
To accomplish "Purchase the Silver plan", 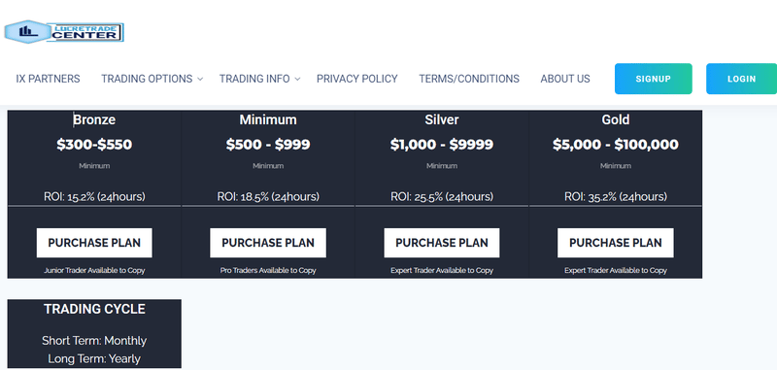I will [x=442, y=243].
